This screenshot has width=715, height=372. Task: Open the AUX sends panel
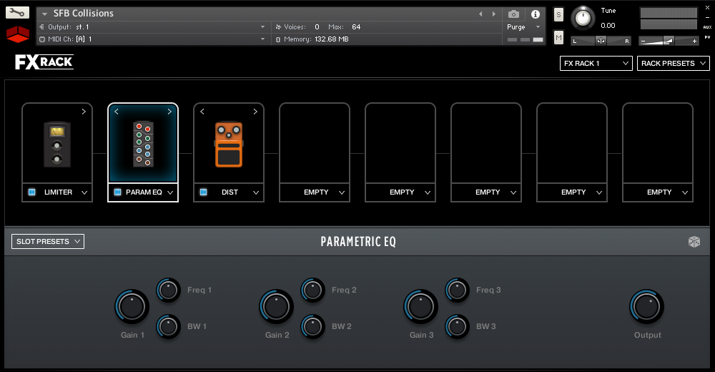coord(707,27)
